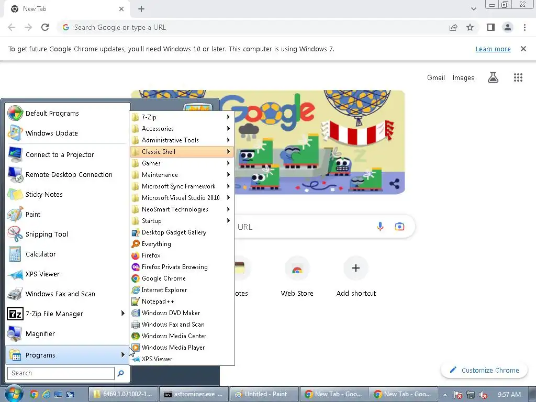Open XPS Viewer in the Programs submenu
Image resolution: width=536 pixels, height=402 pixels.
[182, 359]
